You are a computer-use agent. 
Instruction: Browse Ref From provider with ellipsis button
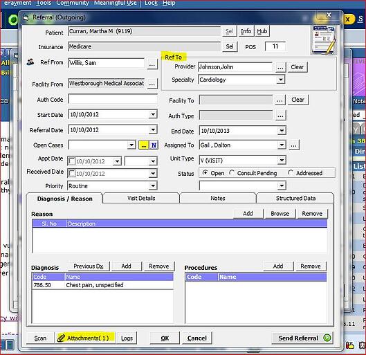tap(152, 64)
